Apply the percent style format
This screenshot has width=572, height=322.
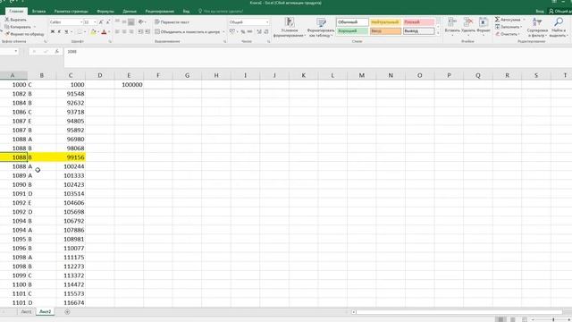[243, 32]
